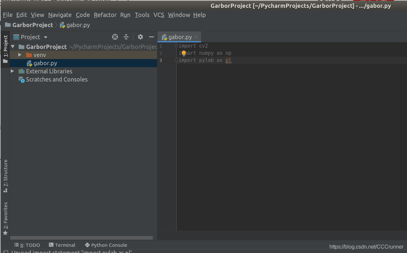The height and width of the screenshot is (253, 407).
Task: Click the External Libraries icon
Action: [22, 71]
